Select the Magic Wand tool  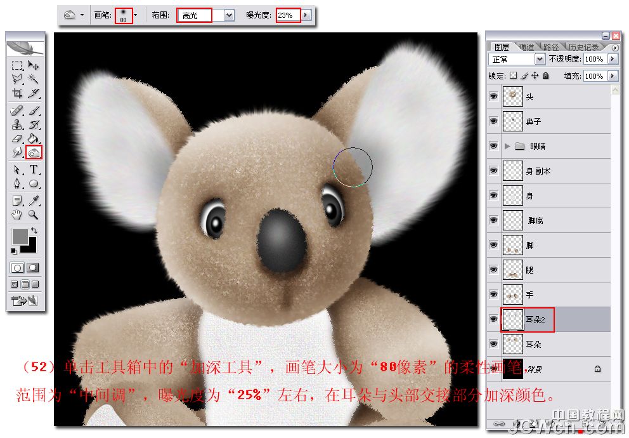click(34, 79)
